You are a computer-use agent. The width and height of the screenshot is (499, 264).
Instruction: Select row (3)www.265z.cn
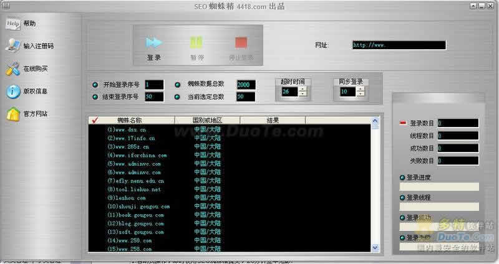pyautogui.click(x=230, y=147)
